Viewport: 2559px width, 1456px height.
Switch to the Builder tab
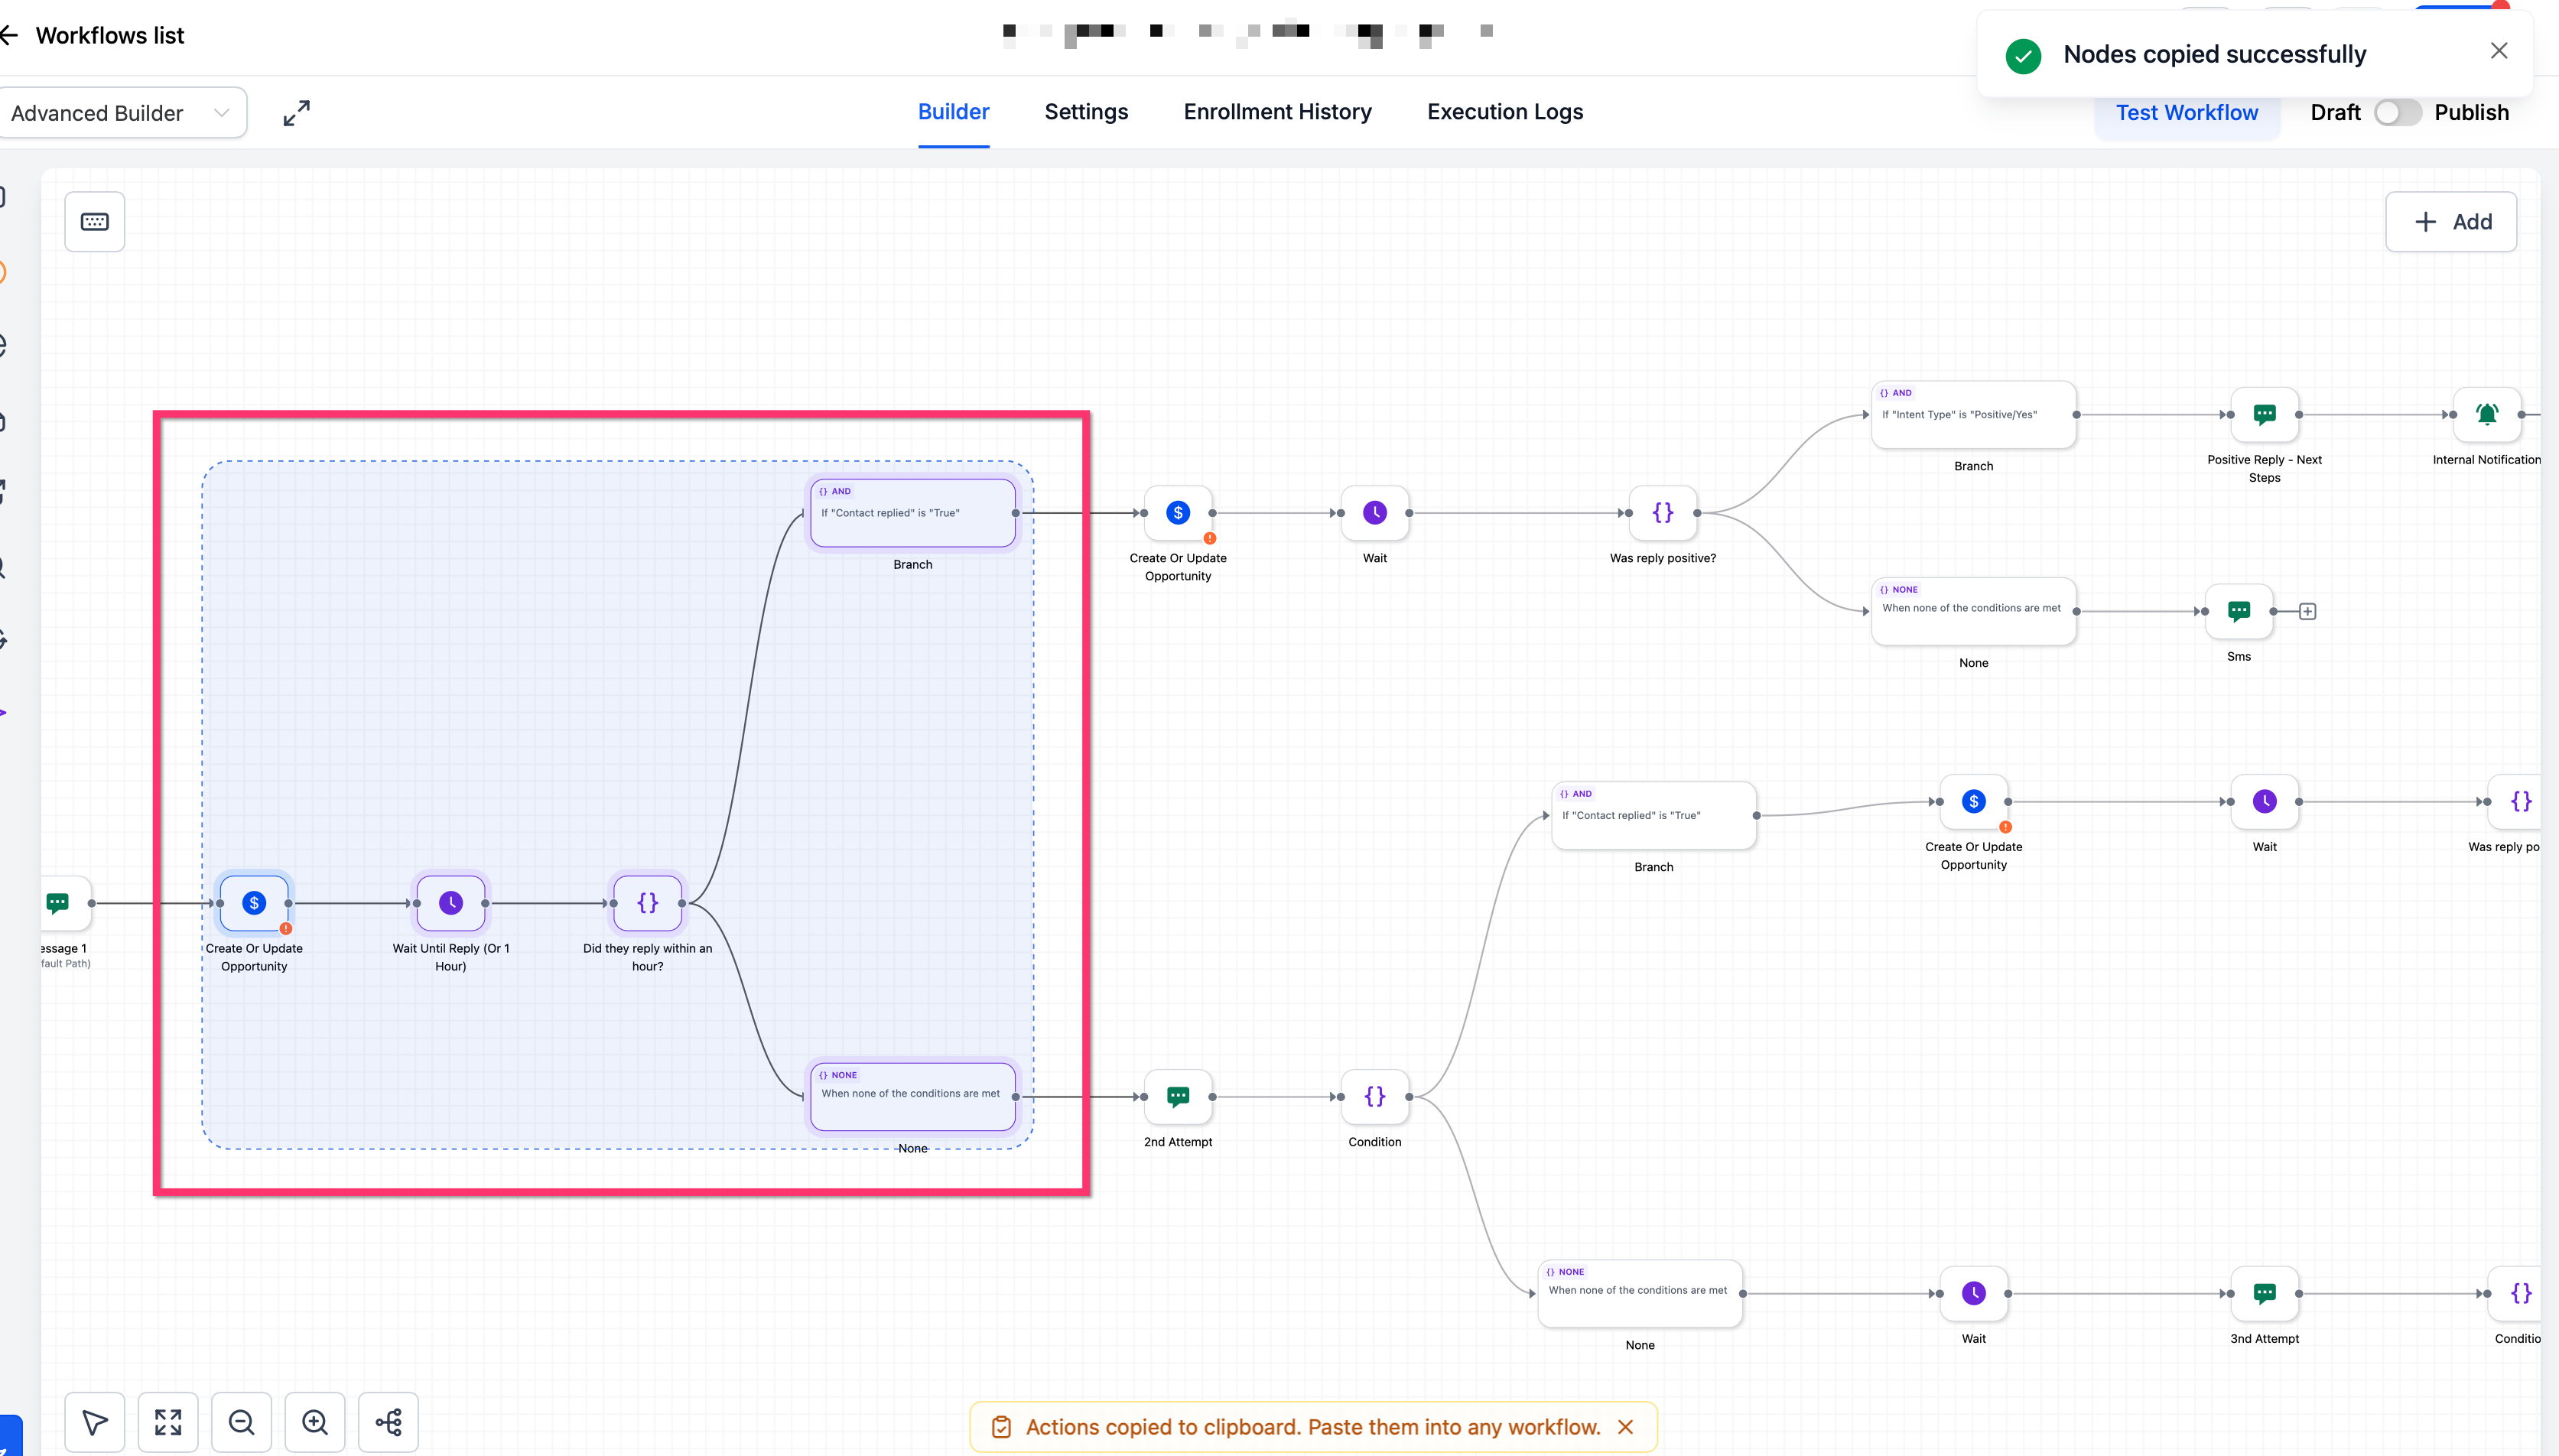[x=953, y=112]
